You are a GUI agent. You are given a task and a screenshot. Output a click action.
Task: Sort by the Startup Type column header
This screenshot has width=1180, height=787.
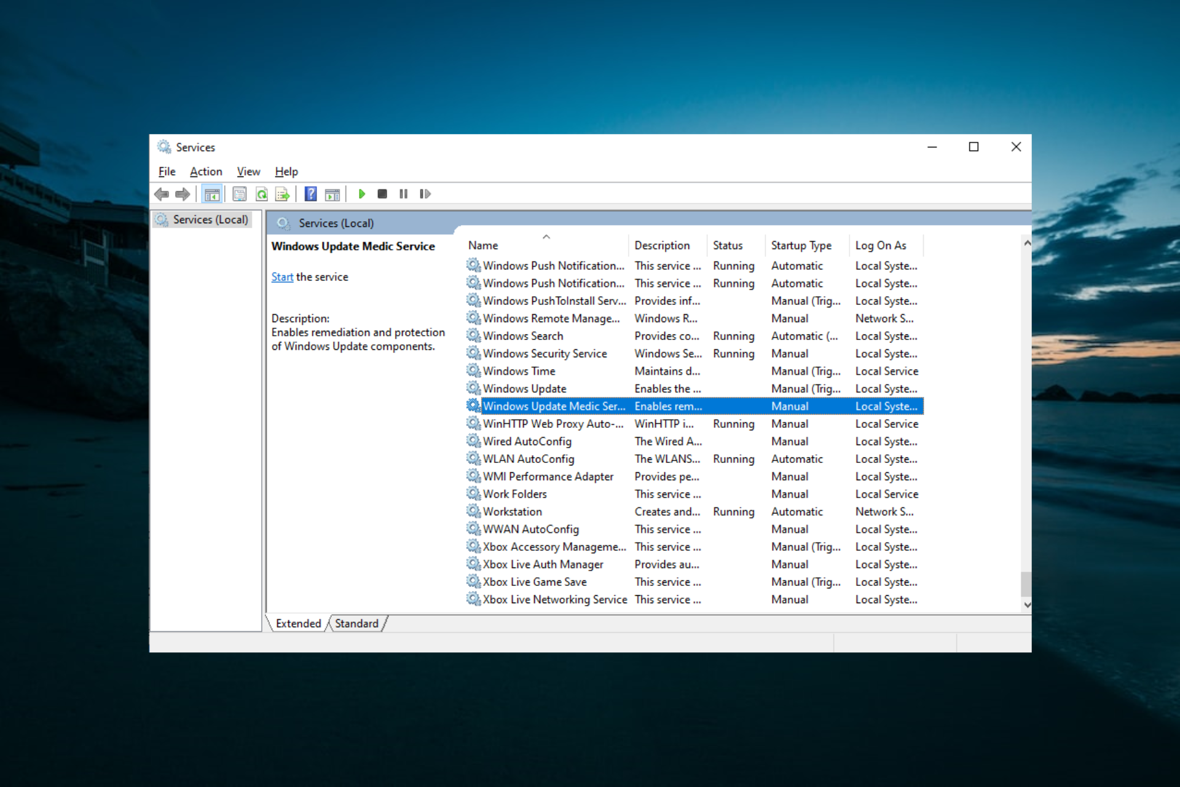point(807,245)
